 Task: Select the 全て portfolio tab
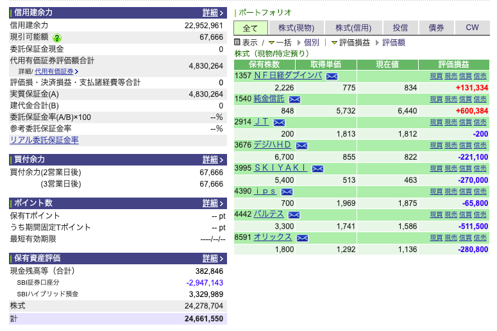(x=250, y=28)
